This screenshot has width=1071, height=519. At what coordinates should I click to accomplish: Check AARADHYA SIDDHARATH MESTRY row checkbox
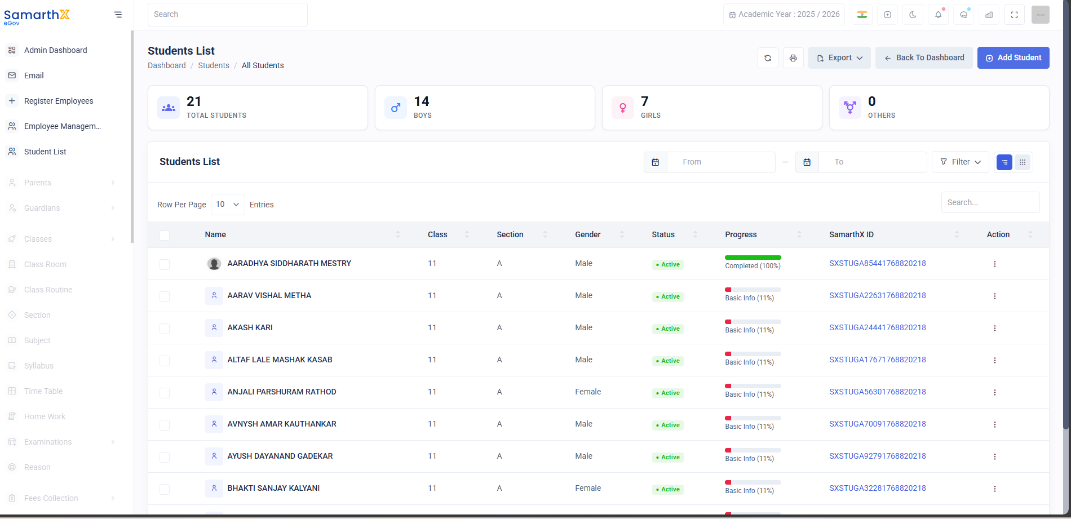[165, 264]
